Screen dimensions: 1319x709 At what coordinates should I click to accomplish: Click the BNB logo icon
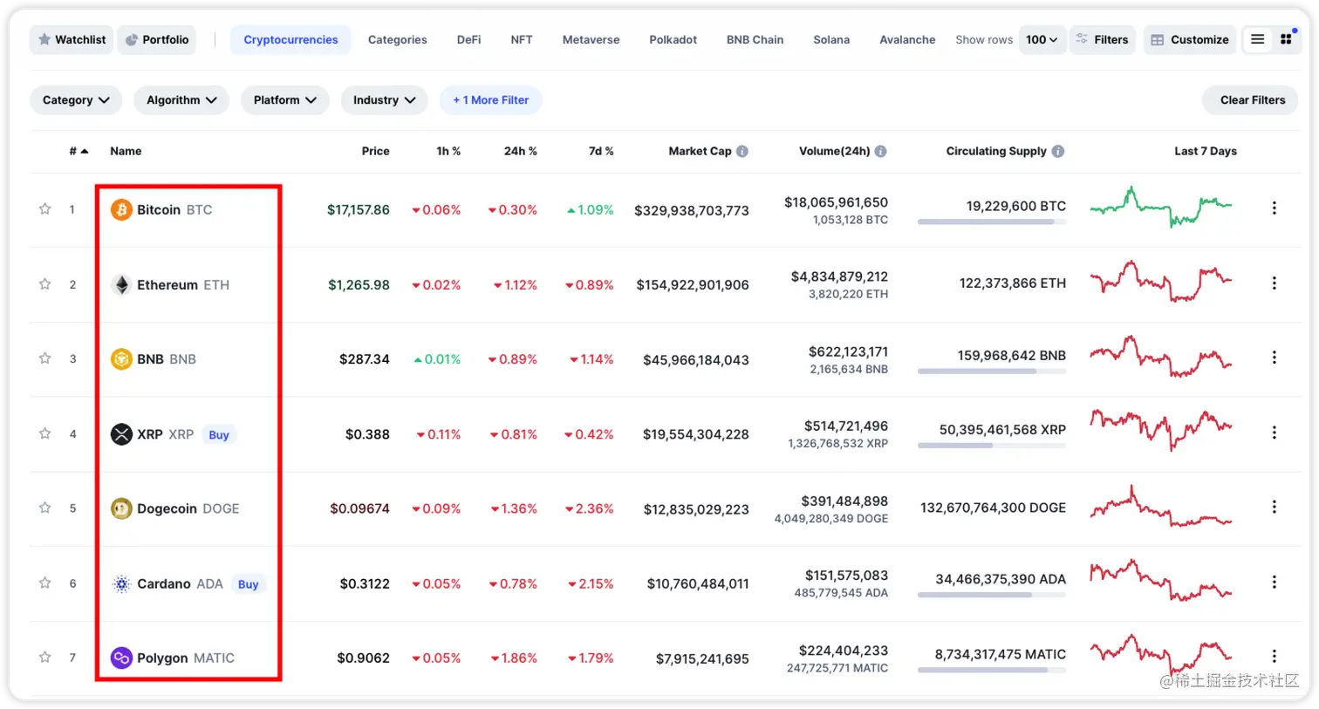[121, 358]
